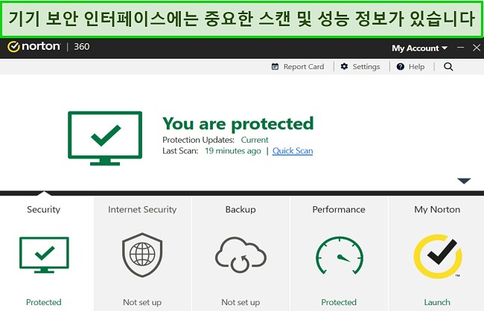Open Help

410,67
